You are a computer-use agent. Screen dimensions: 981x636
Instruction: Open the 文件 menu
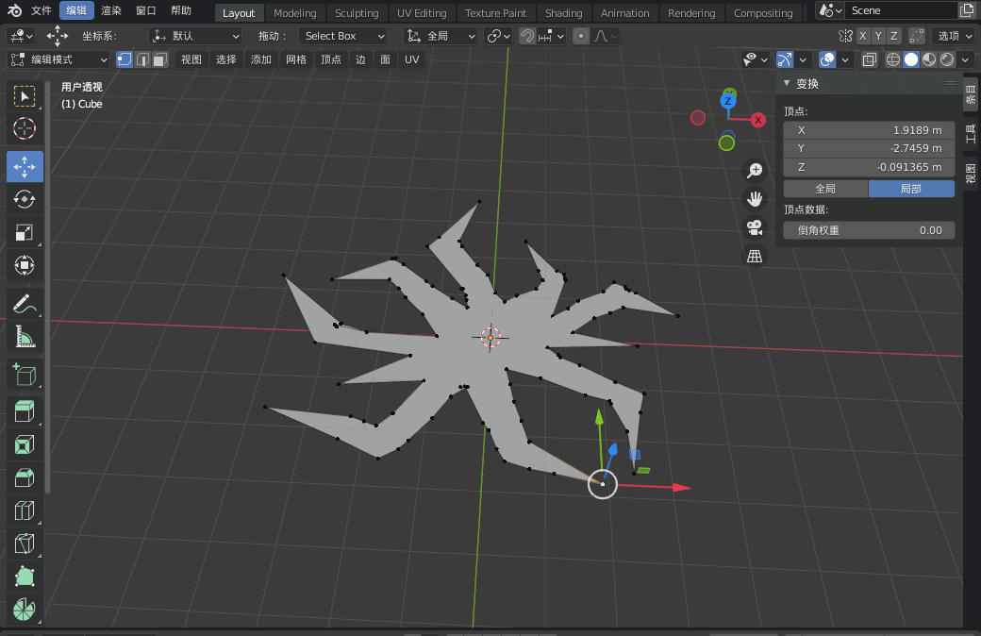pyautogui.click(x=42, y=10)
